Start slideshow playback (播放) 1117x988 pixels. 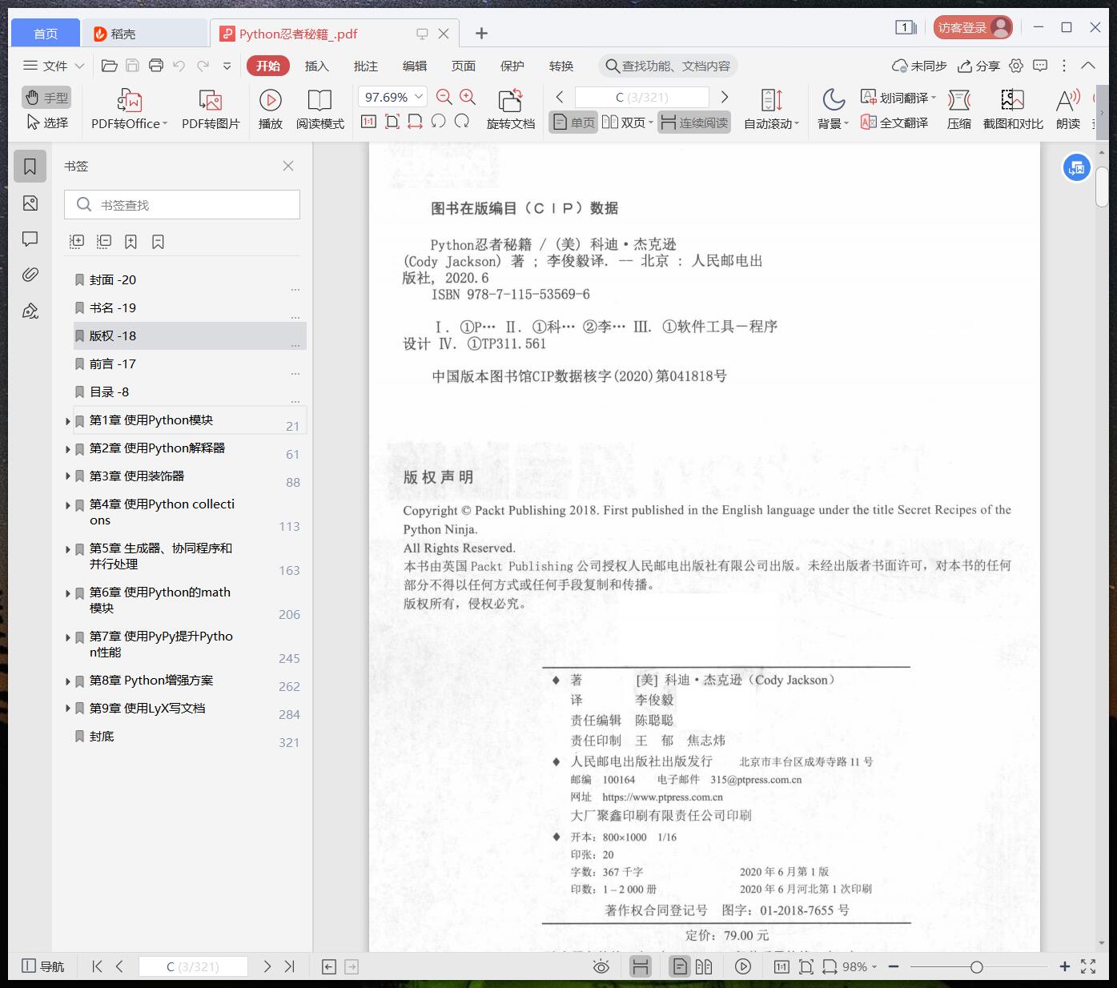pos(271,109)
